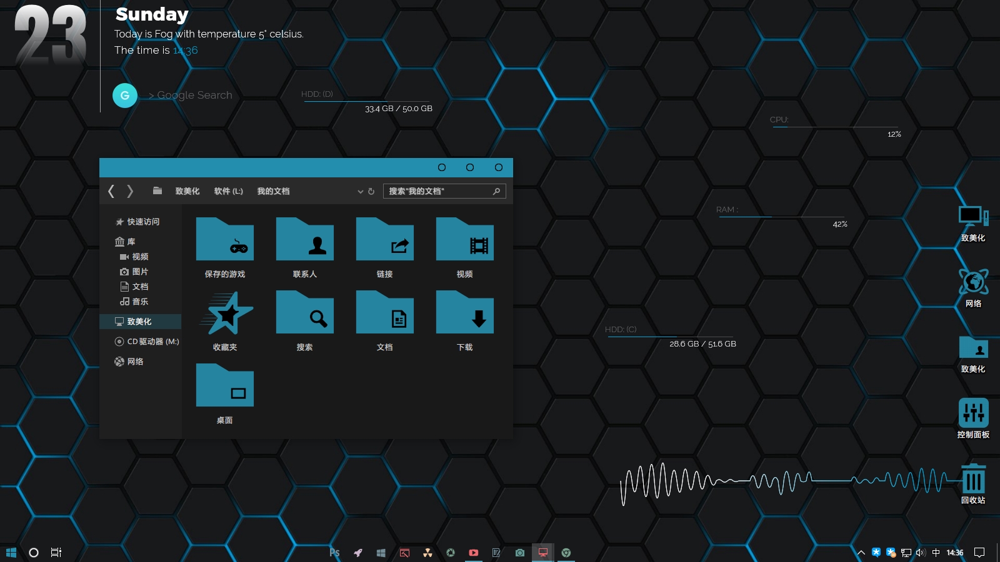Open the 收藏夹 star folder

pyautogui.click(x=225, y=313)
